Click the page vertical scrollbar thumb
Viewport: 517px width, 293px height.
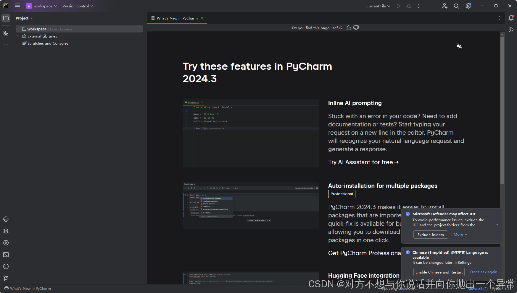coord(502,111)
